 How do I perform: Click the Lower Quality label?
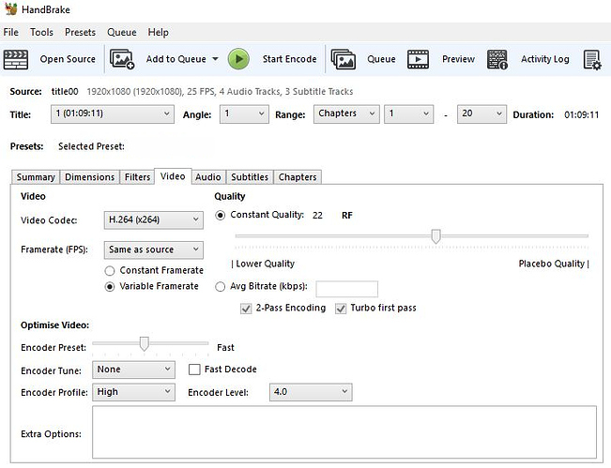pos(265,264)
